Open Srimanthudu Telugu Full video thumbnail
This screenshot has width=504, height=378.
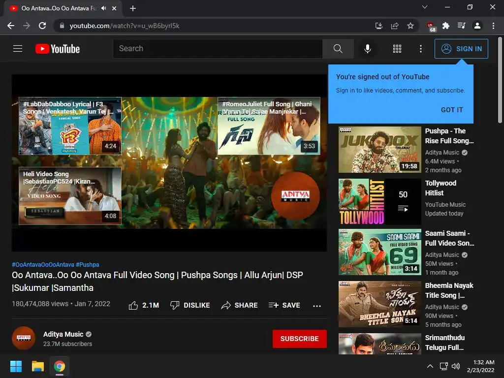click(x=379, y=344)
